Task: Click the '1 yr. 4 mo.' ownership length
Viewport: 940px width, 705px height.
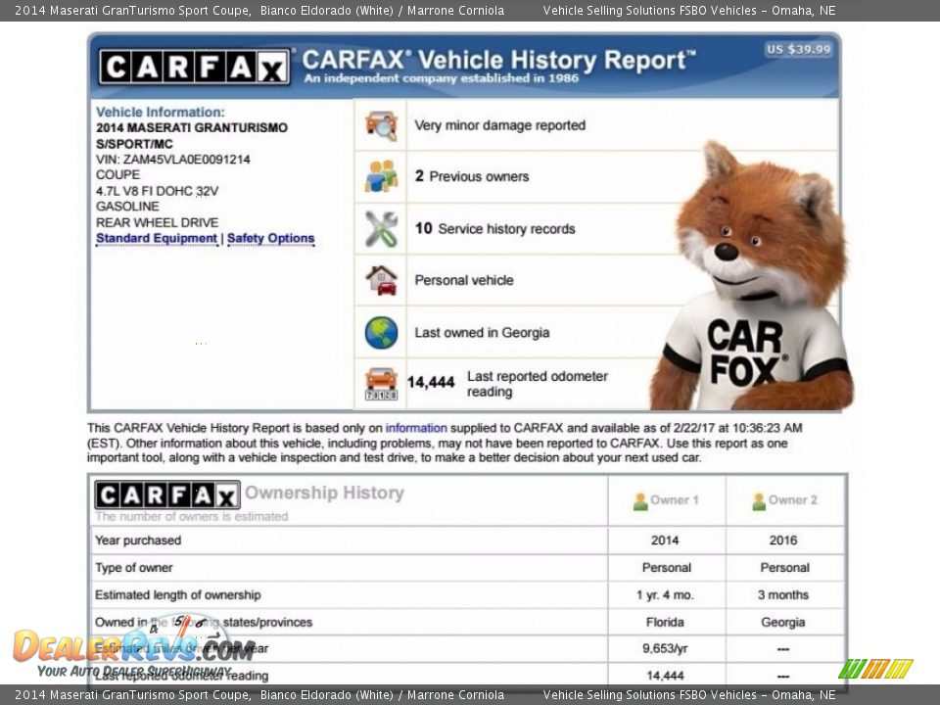Action: (666, 595)
